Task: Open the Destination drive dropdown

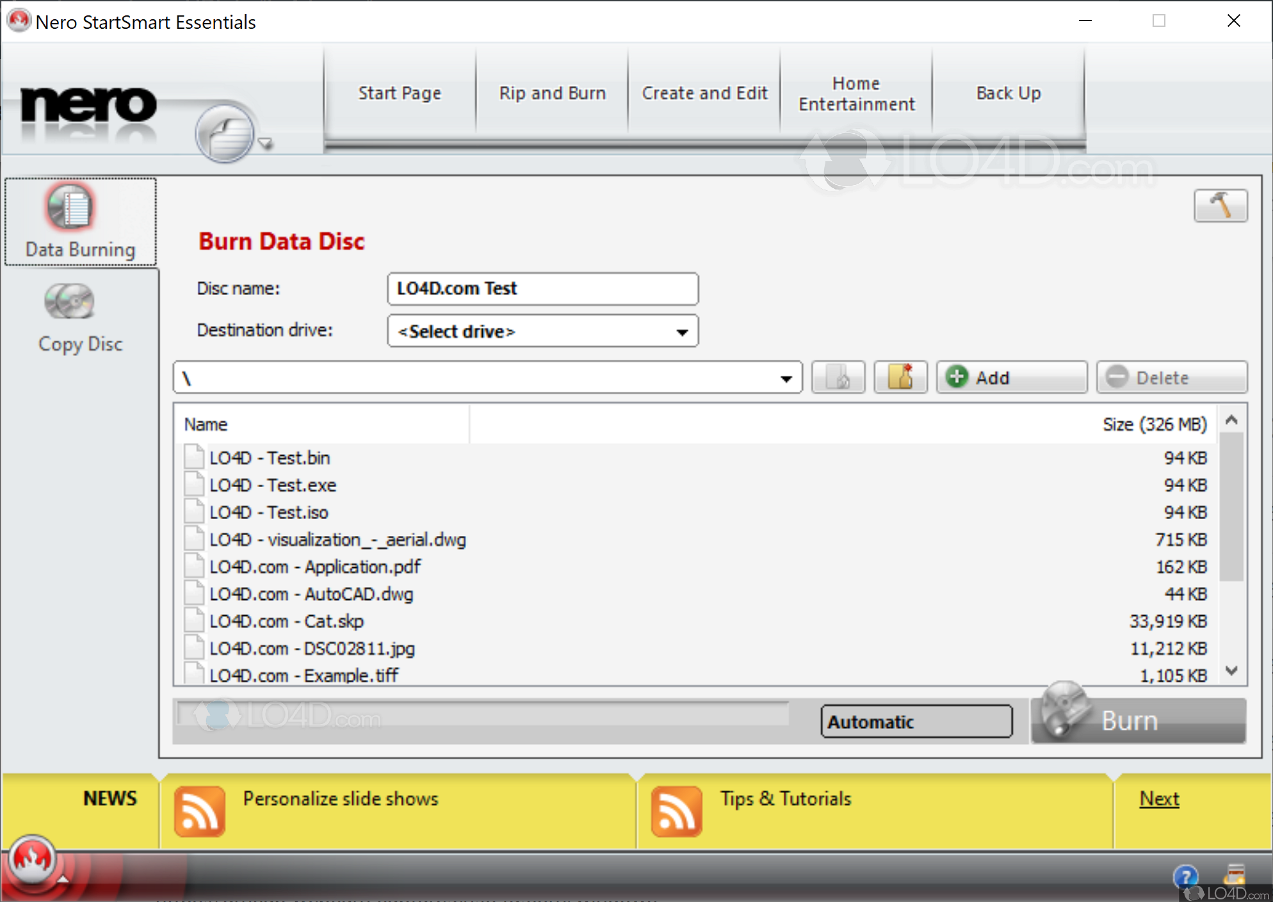Action: 542,331
